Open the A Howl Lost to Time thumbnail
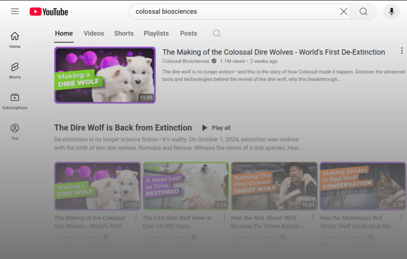Image resolution: width=407 pixels, height=259 pixels. pos(186,186)
